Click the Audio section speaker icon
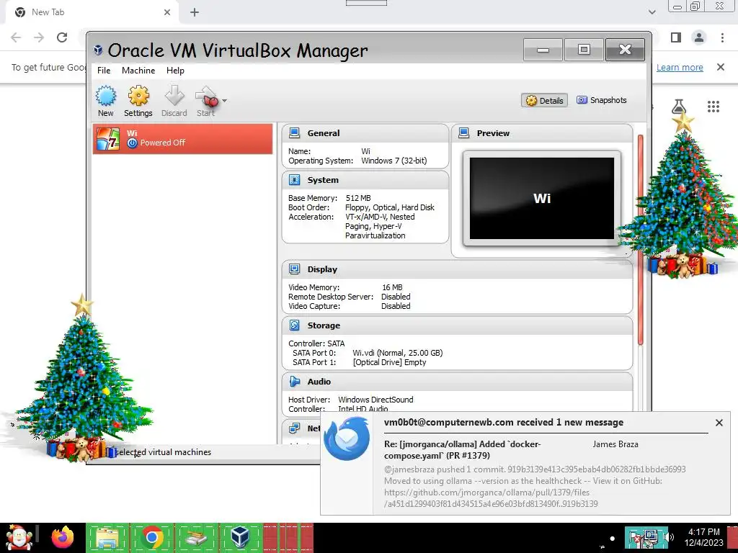 point(295,382)
